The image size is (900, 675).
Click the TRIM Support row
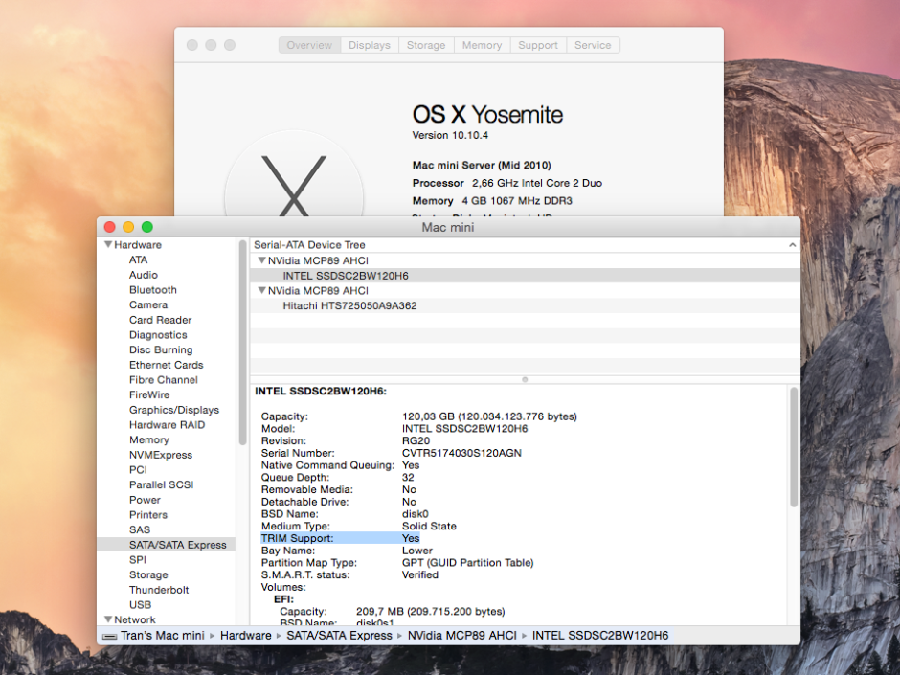click(x=340, y=538)
